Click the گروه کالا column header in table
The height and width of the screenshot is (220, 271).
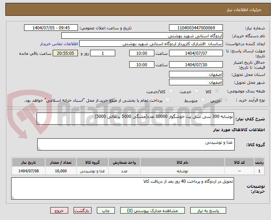click(92, 162)
